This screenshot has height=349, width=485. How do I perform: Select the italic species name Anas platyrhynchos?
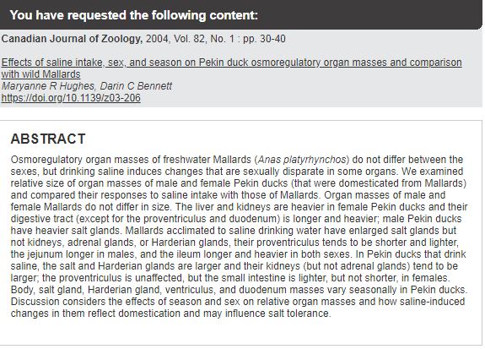tap(302, 160)
